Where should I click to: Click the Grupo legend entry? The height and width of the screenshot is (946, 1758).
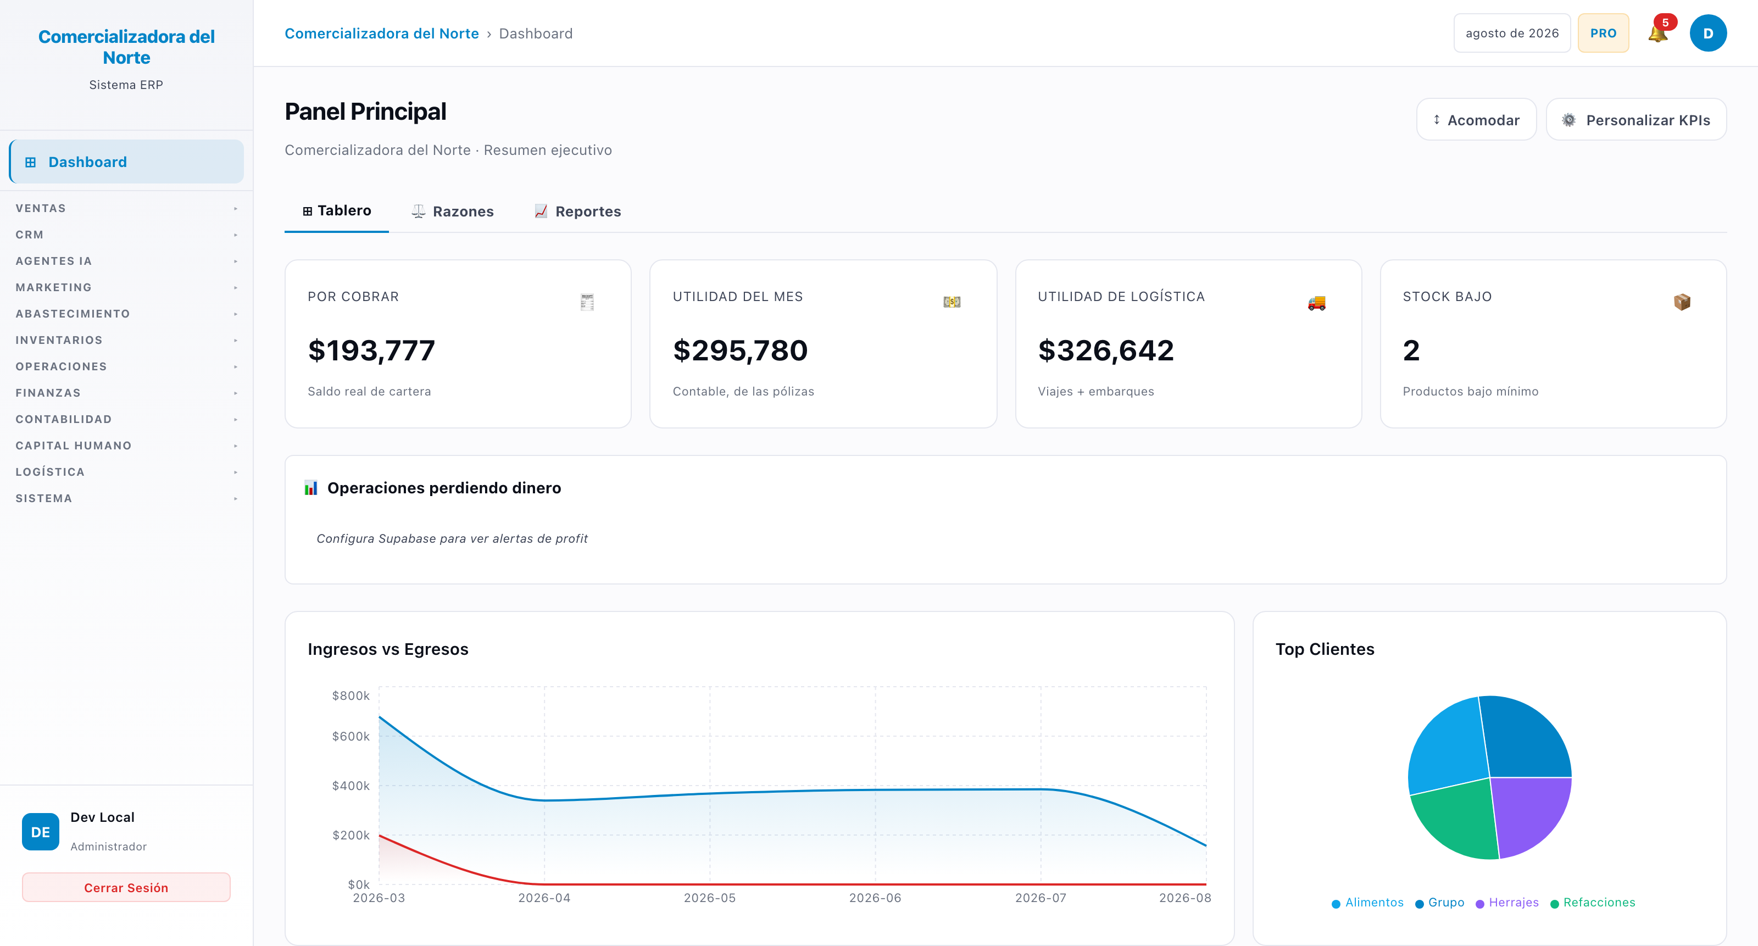click(x=1439, y=902)
